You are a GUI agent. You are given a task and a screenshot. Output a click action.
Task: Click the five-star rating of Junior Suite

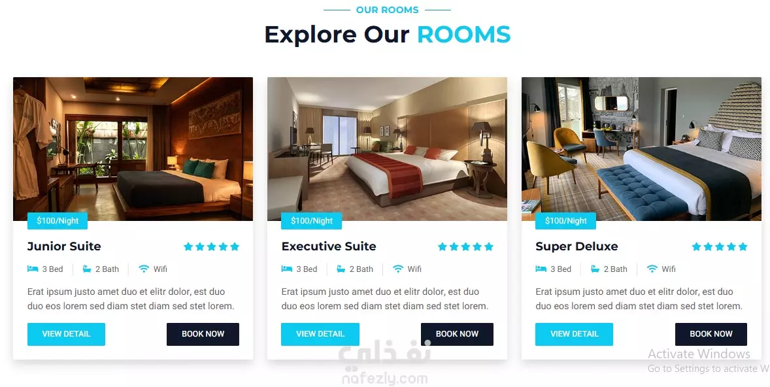click(211, 246)
